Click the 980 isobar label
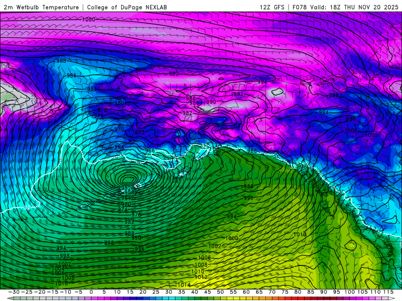This screenshot has width=402, height=301. pos(119,103)
